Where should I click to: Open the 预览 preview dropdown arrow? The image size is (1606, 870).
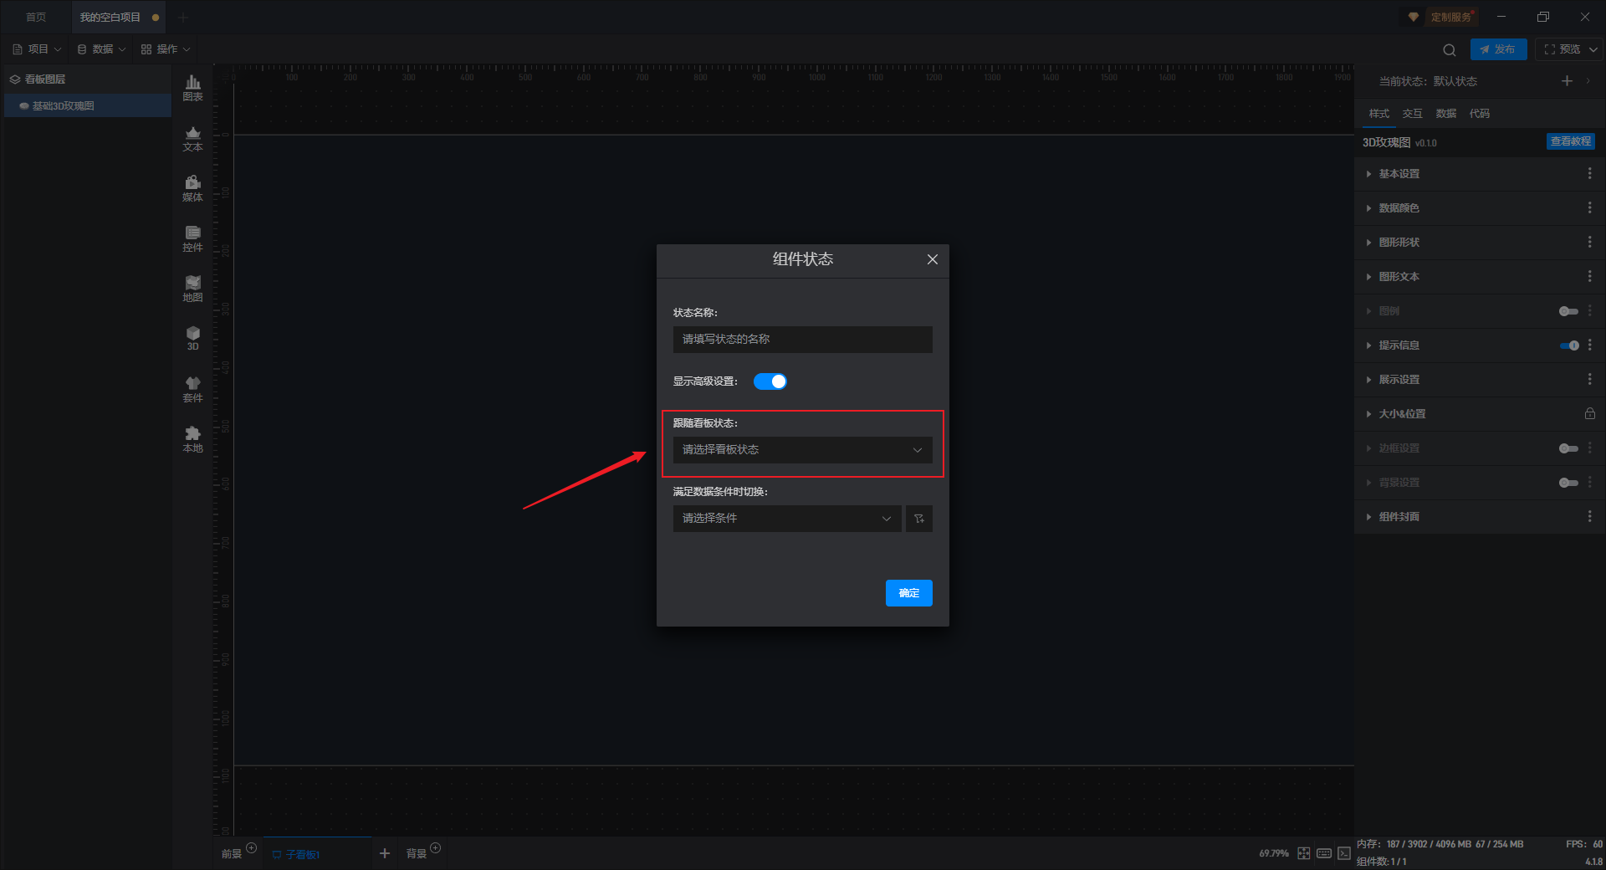coord(1593,49)
